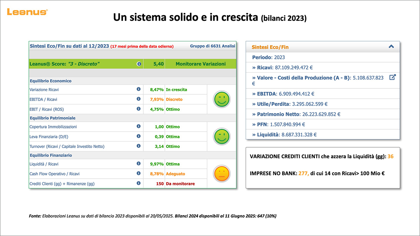This screenshot has width=420, height=236.
Task: Select the Leanus Score '3 - Discreto' label
Action: pos(64,64)
